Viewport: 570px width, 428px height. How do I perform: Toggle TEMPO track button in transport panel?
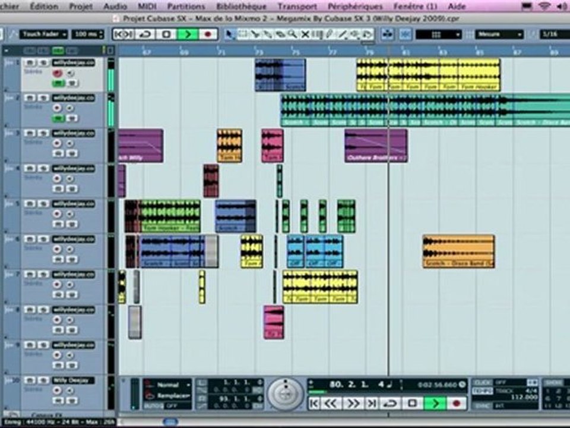(482, 391)
